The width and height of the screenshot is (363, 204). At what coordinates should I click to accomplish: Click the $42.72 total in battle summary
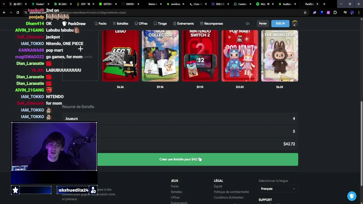pyautogui.click(x=289, y=144)
